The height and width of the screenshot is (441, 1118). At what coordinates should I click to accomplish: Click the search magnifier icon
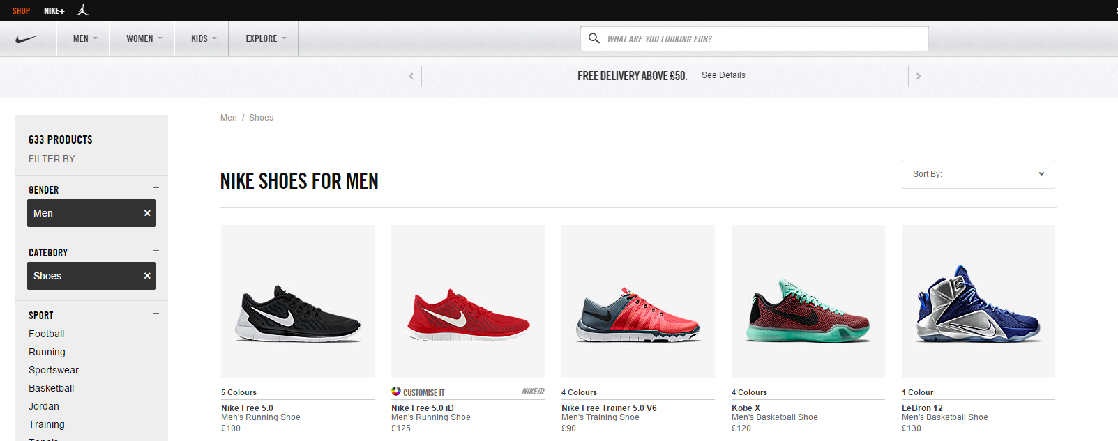pyautogui.click(x=594, y=38)
